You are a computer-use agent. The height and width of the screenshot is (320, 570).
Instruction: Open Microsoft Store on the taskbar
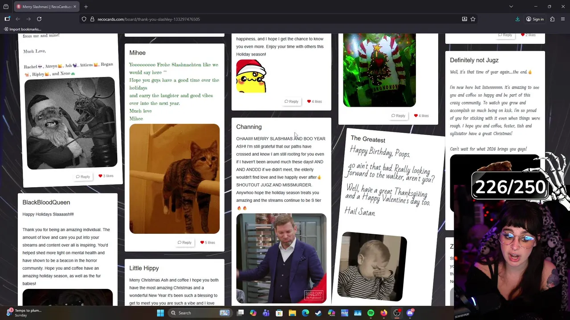click(279, 313)
